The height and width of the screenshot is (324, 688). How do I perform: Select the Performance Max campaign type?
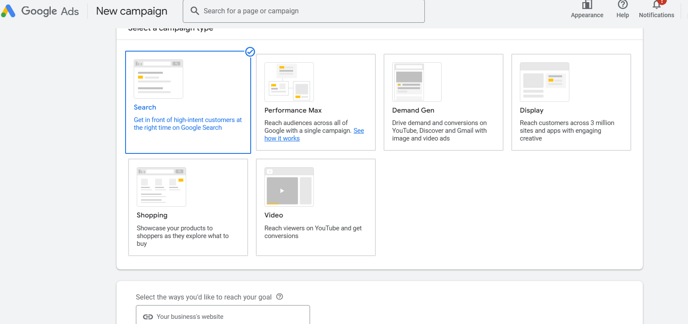[316, 110]
